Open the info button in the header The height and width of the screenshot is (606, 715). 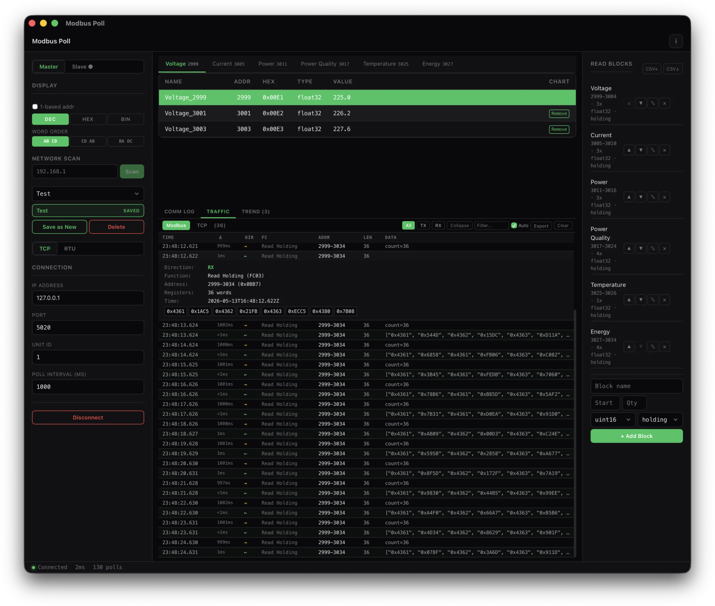point(675,41)
